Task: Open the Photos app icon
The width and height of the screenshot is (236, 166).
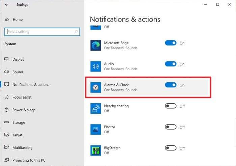Action: click(x=95, y=129)
